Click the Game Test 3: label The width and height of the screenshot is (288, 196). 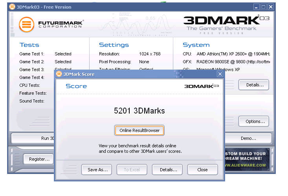32,70
